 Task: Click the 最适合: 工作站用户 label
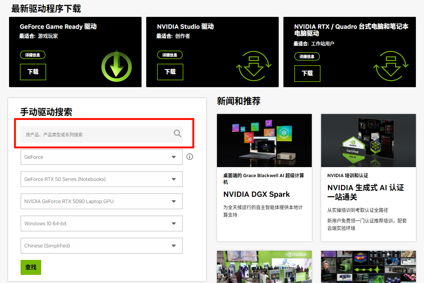tap(314, 44)
